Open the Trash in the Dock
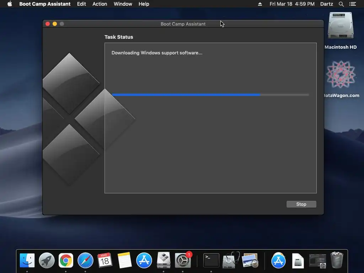364x273 pixels. [337, 260]
